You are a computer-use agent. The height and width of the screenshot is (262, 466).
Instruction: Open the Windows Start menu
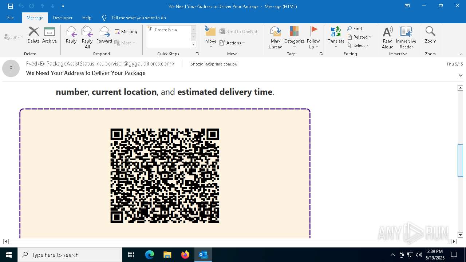click(x=9, y=255)
